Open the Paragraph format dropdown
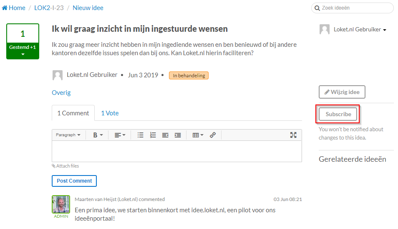The width and height of the screenshot is (398, 229). 68,135
